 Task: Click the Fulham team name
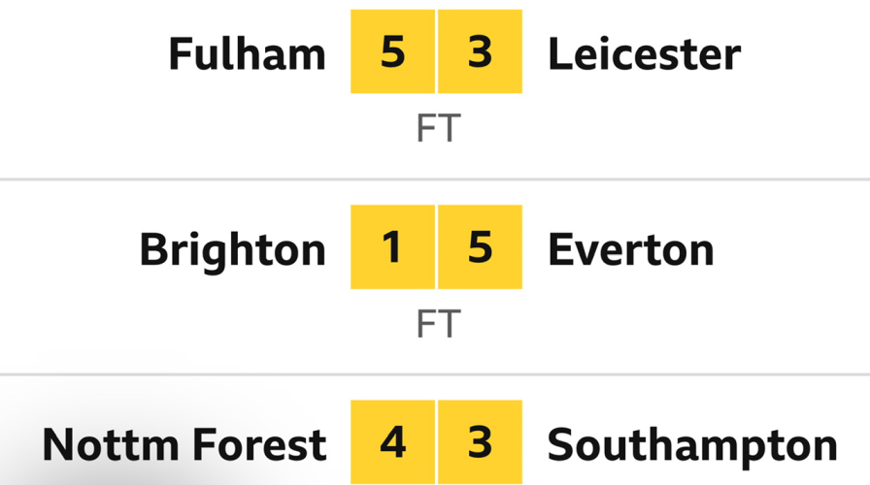247,53
